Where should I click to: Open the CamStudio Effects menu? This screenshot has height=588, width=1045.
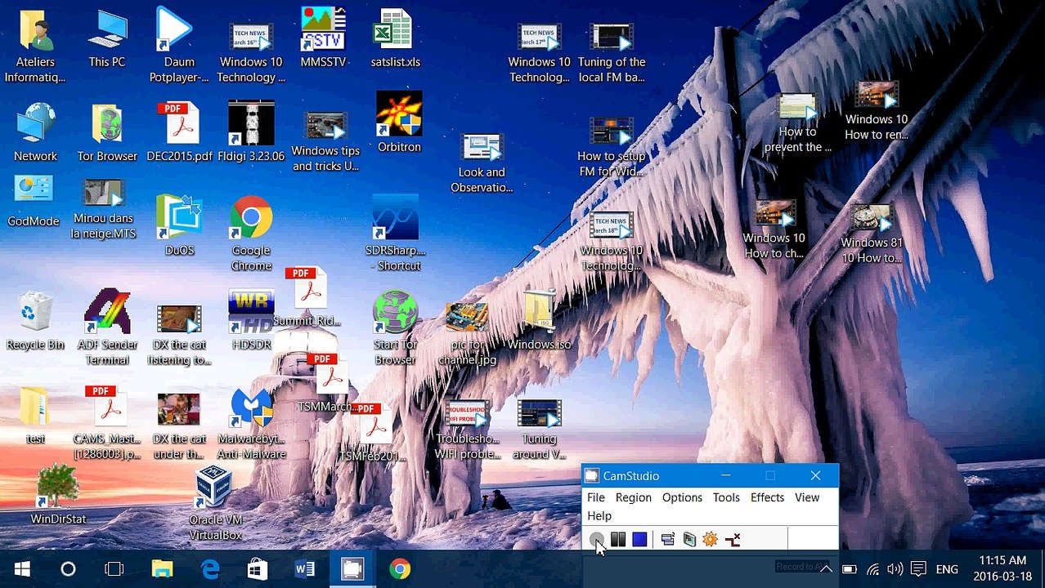click(767, 497)
